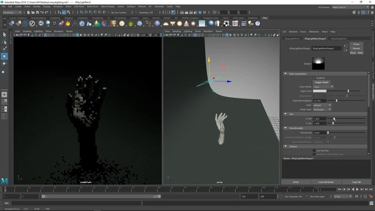The image size is (375, 211).
Task: Create a V-Ray dome light from shelf
Action: 165,23
